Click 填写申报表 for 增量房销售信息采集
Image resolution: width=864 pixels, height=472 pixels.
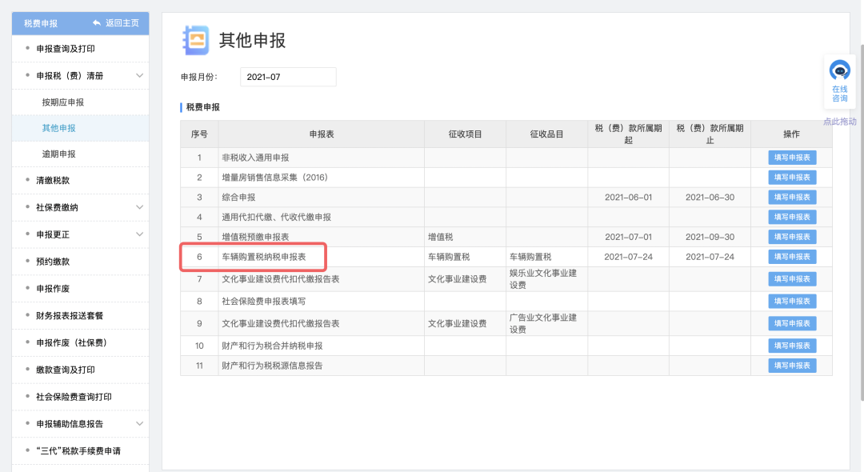[x=792, y=178]
